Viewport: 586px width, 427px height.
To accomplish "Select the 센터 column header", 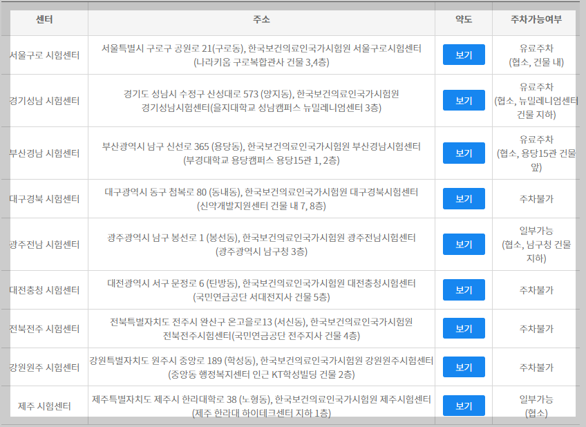I will (44, 19).
